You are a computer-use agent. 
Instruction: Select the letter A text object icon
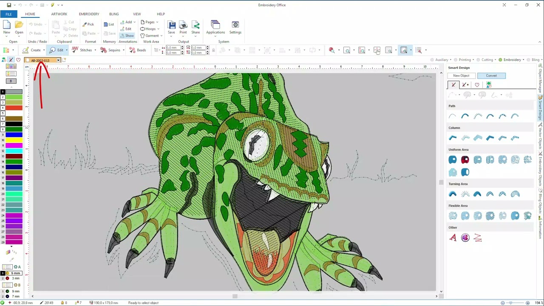coord(453,238)
